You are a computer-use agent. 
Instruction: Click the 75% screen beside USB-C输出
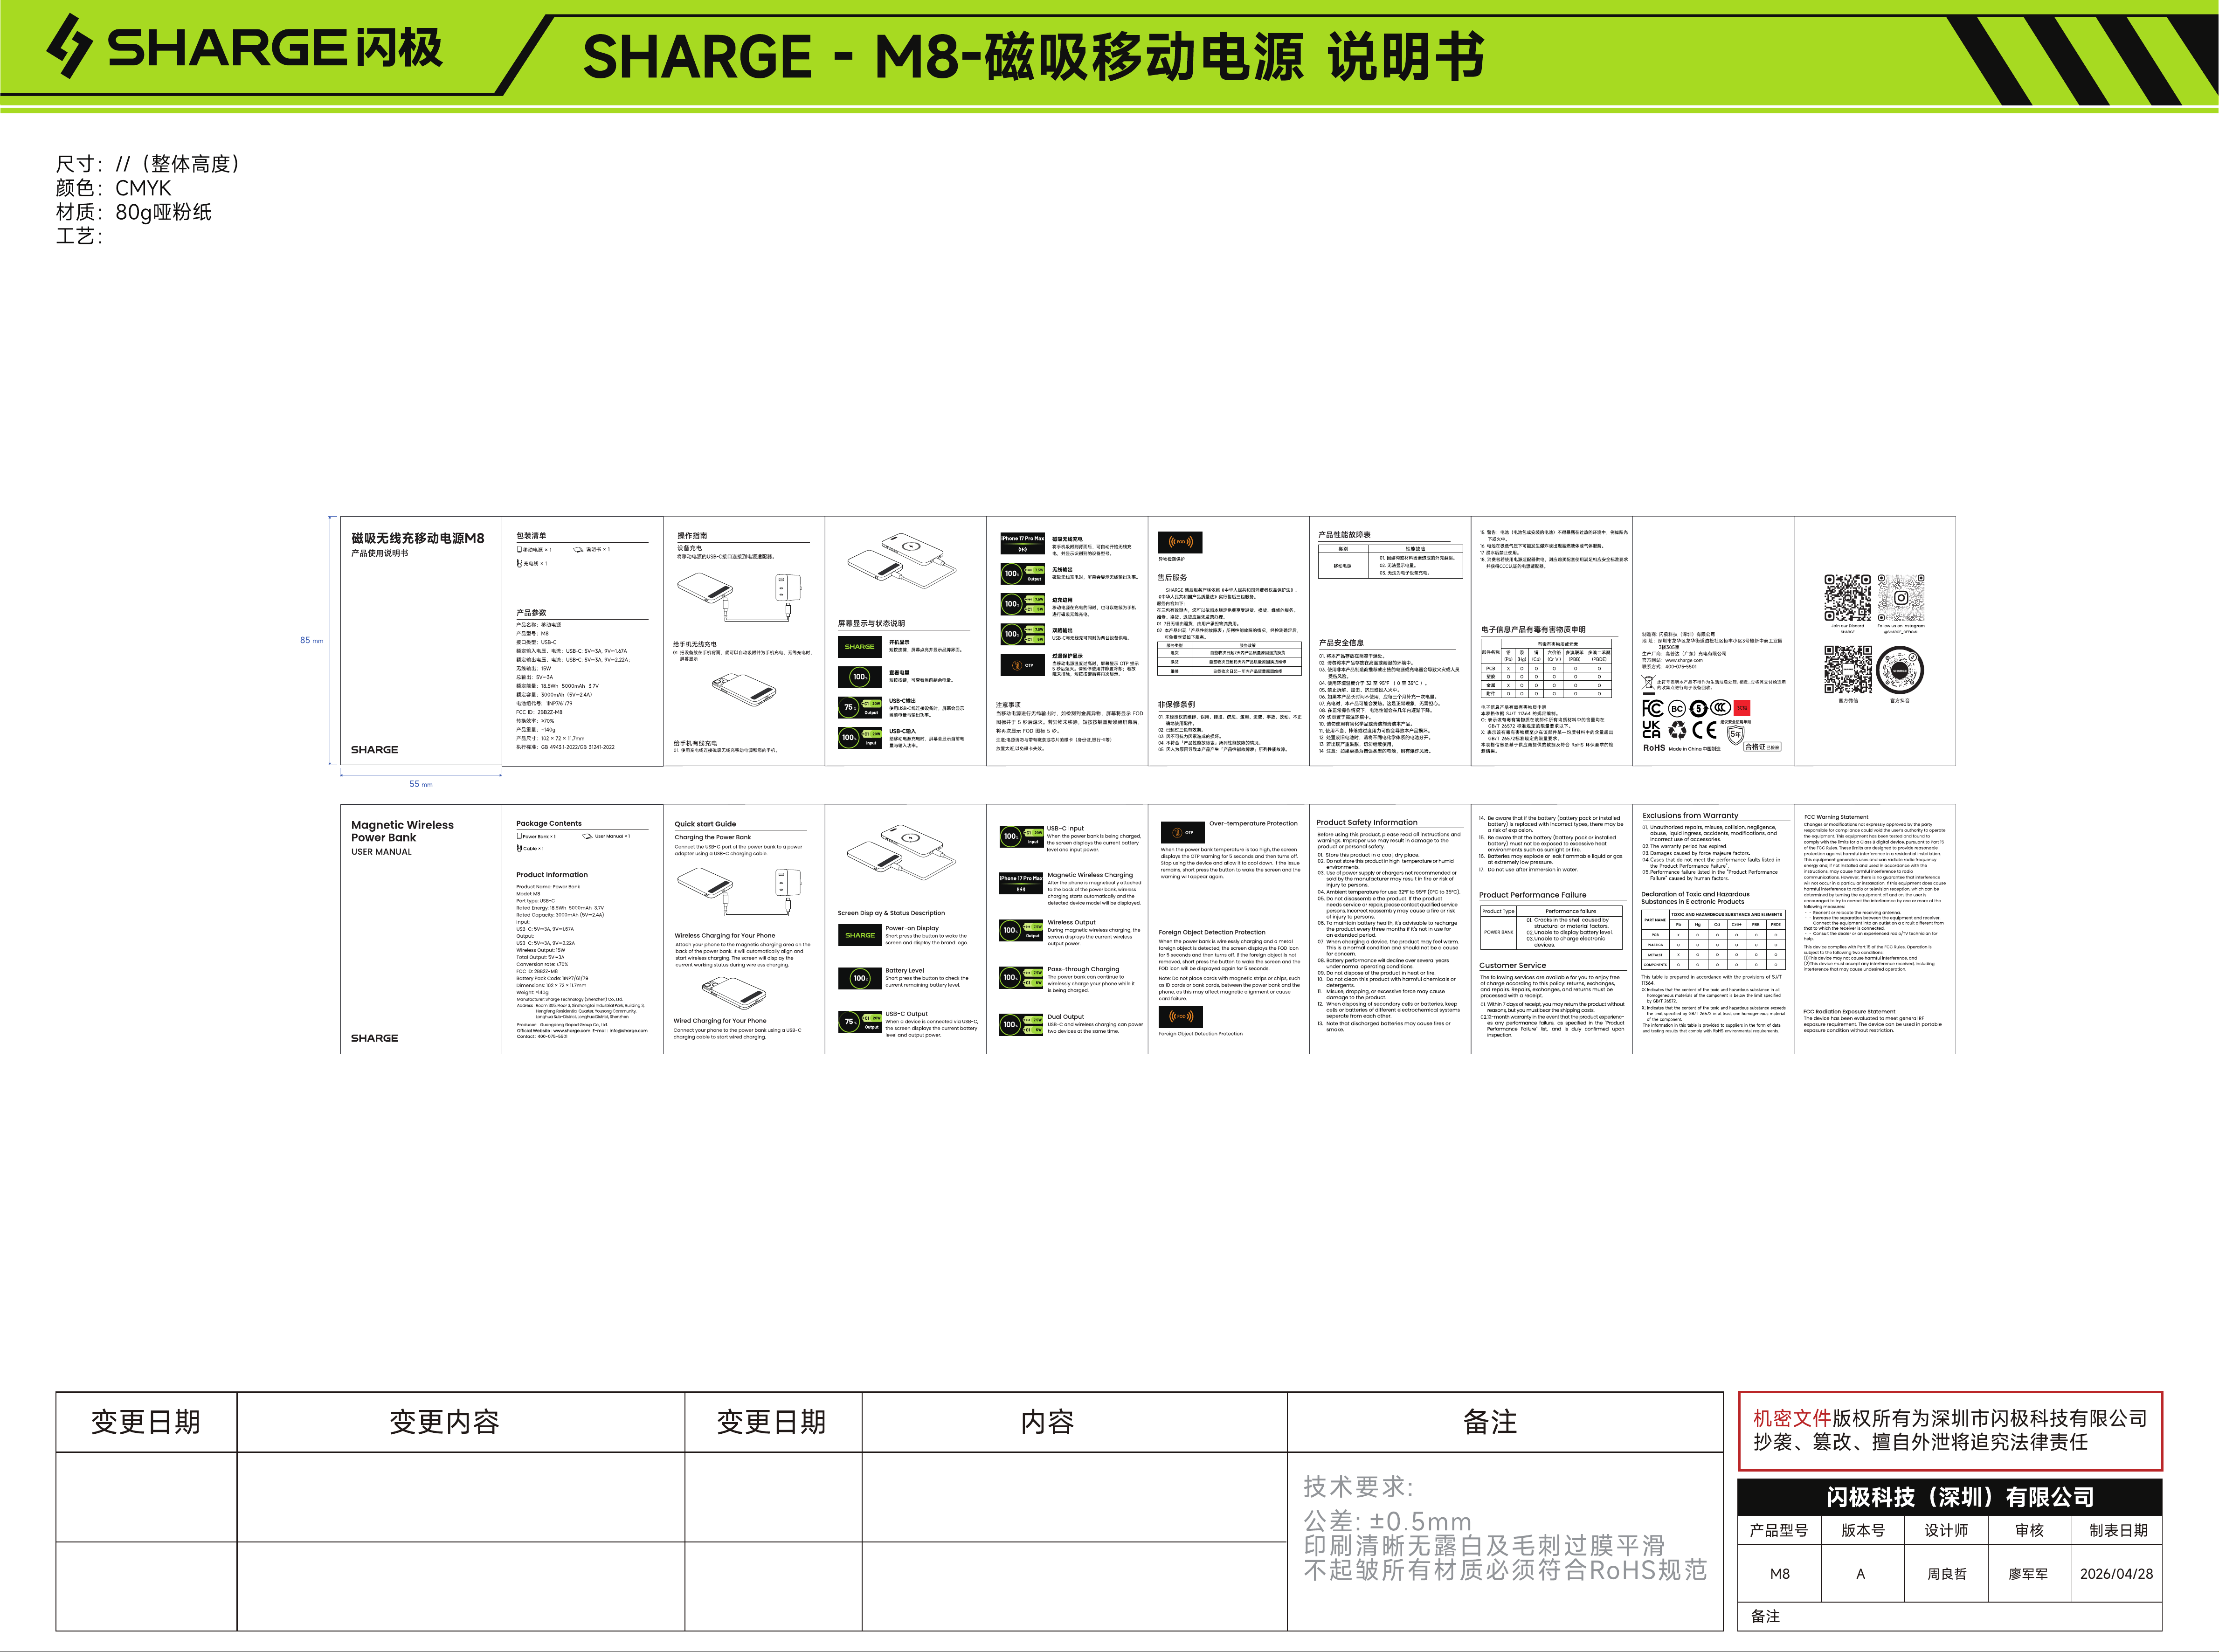click(859, 707)
